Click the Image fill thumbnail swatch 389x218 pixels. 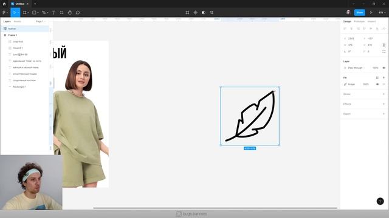[345, 84]
